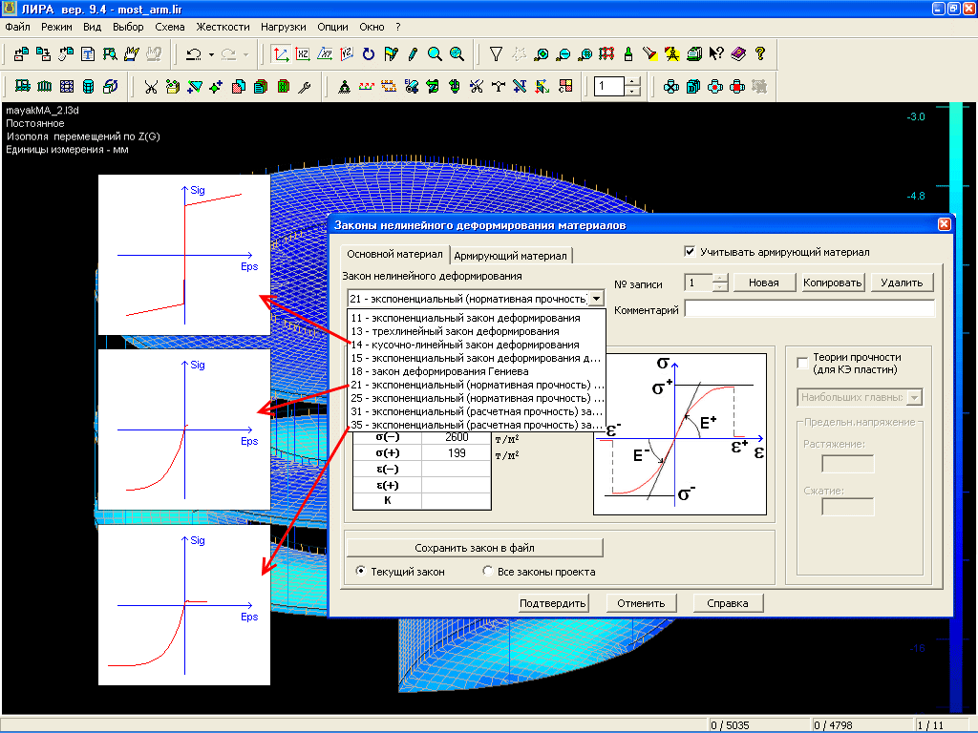Click the yellow question mark help icon
Screen dimensions: 978x733
[x=760, y=54]
